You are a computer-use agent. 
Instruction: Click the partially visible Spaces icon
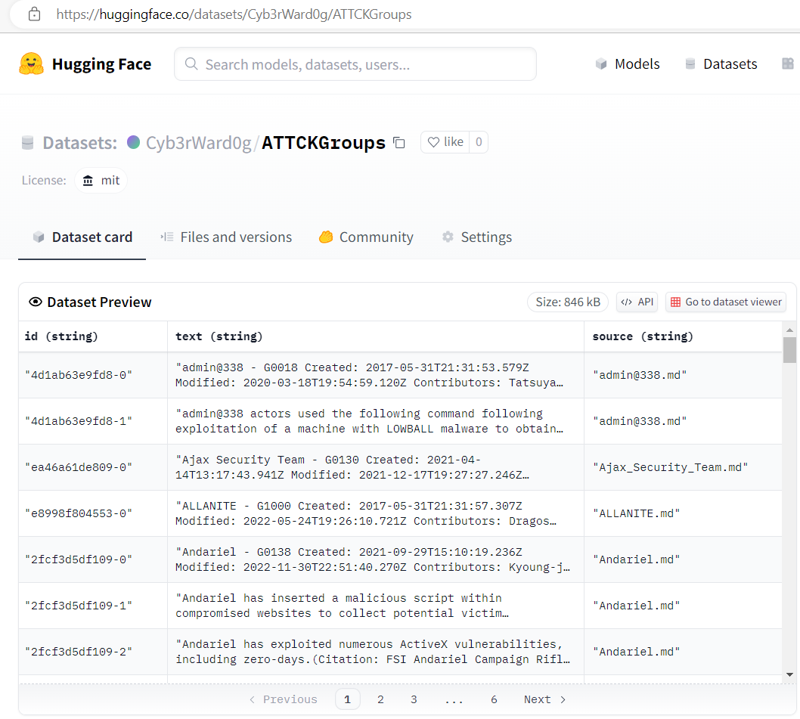point(788,64)
